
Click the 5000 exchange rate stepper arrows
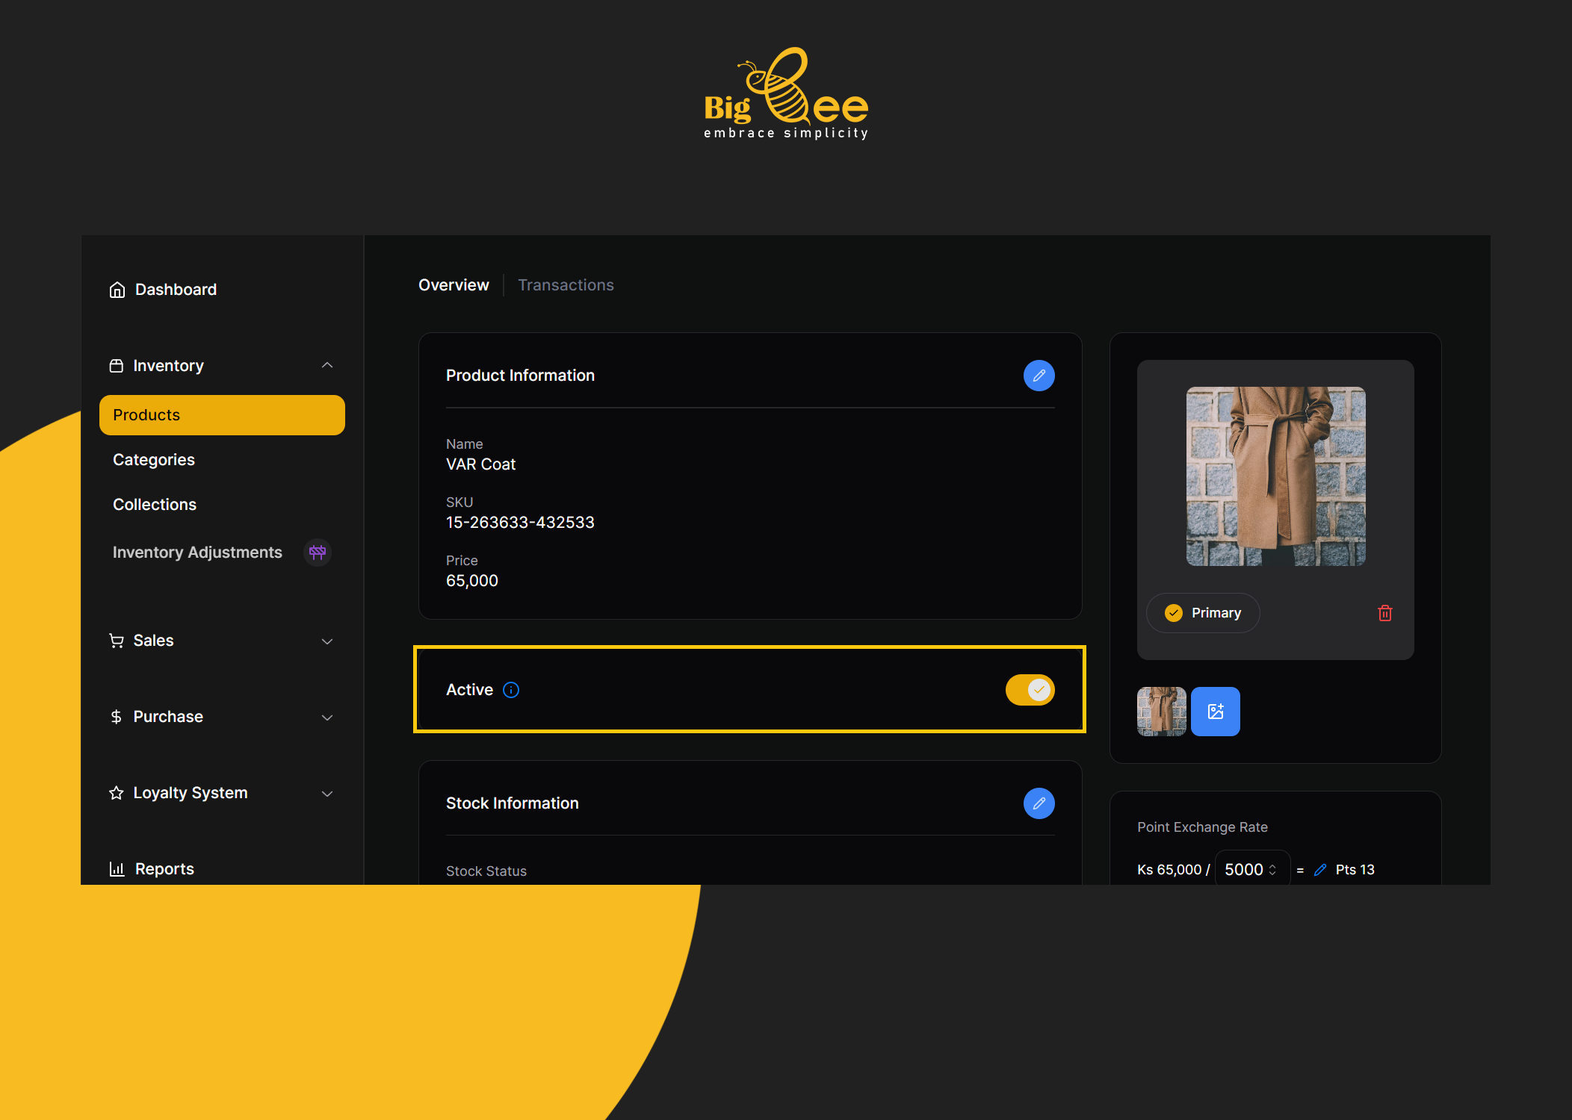[x=1272, y=870]
